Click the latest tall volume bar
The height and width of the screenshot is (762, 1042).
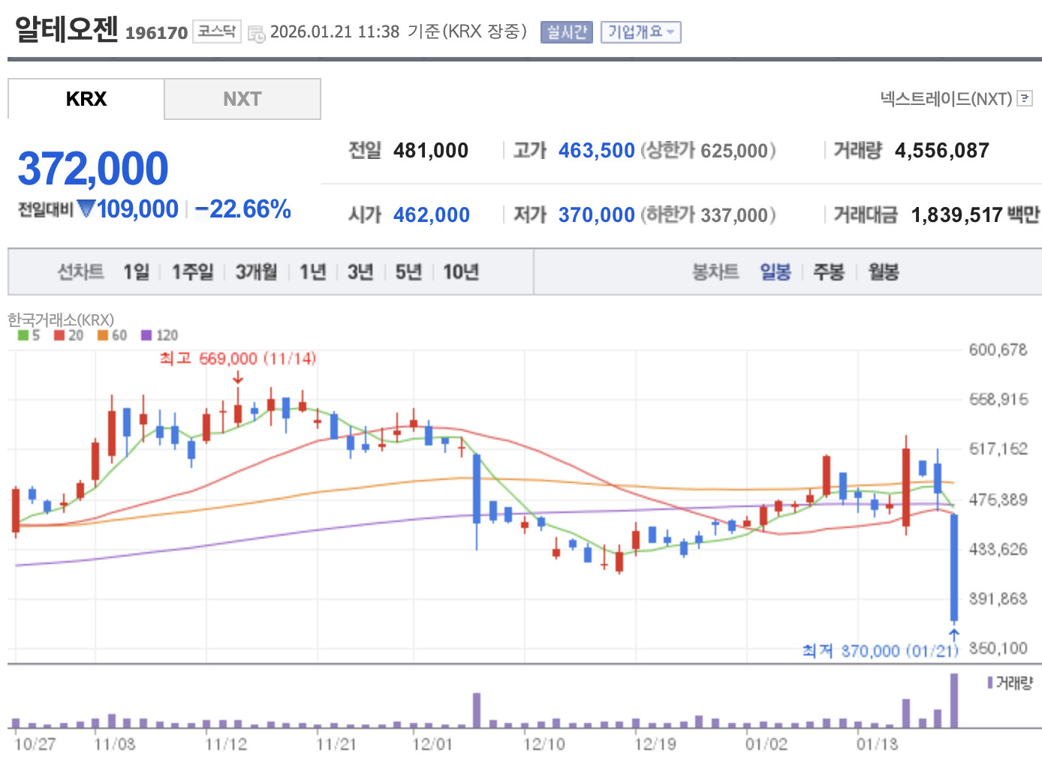click(x=954, y=700)
